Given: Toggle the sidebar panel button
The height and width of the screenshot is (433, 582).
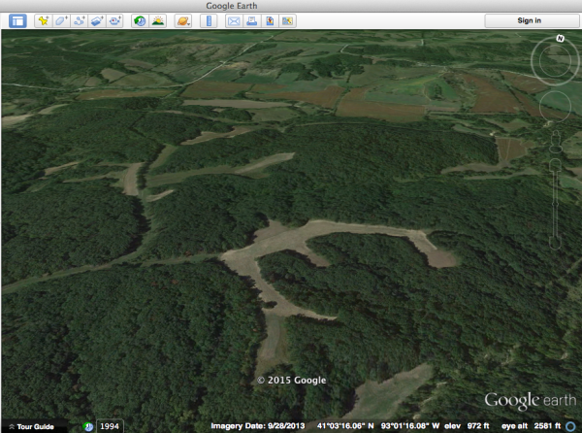Looking at the screenshot, I should [x=17, y=20].
